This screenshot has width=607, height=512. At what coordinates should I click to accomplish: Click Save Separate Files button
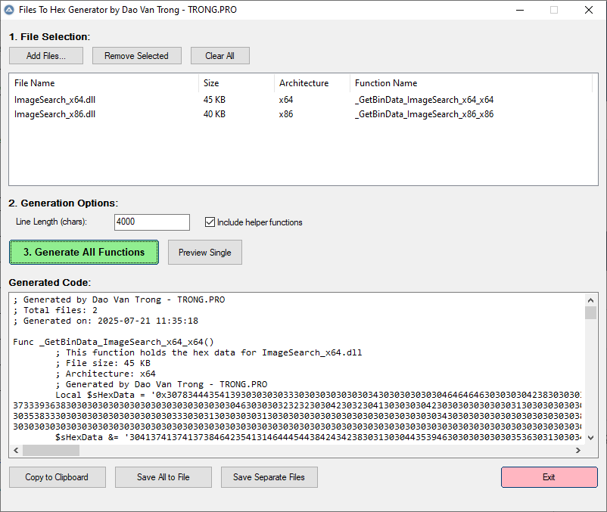[269, 477]
